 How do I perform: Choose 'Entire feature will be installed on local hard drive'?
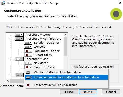tap(66, 77)
